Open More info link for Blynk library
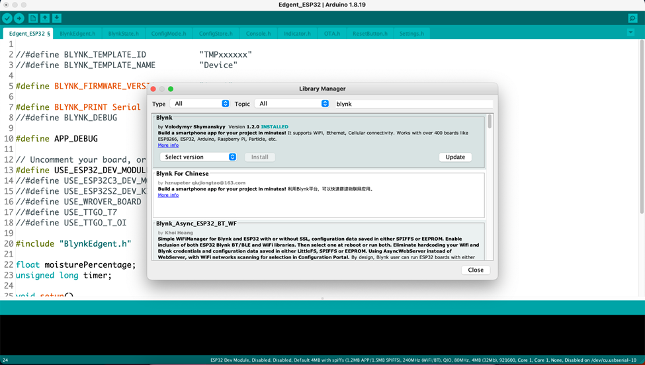This screenshot has height=365, width=645. coord(168,145)
